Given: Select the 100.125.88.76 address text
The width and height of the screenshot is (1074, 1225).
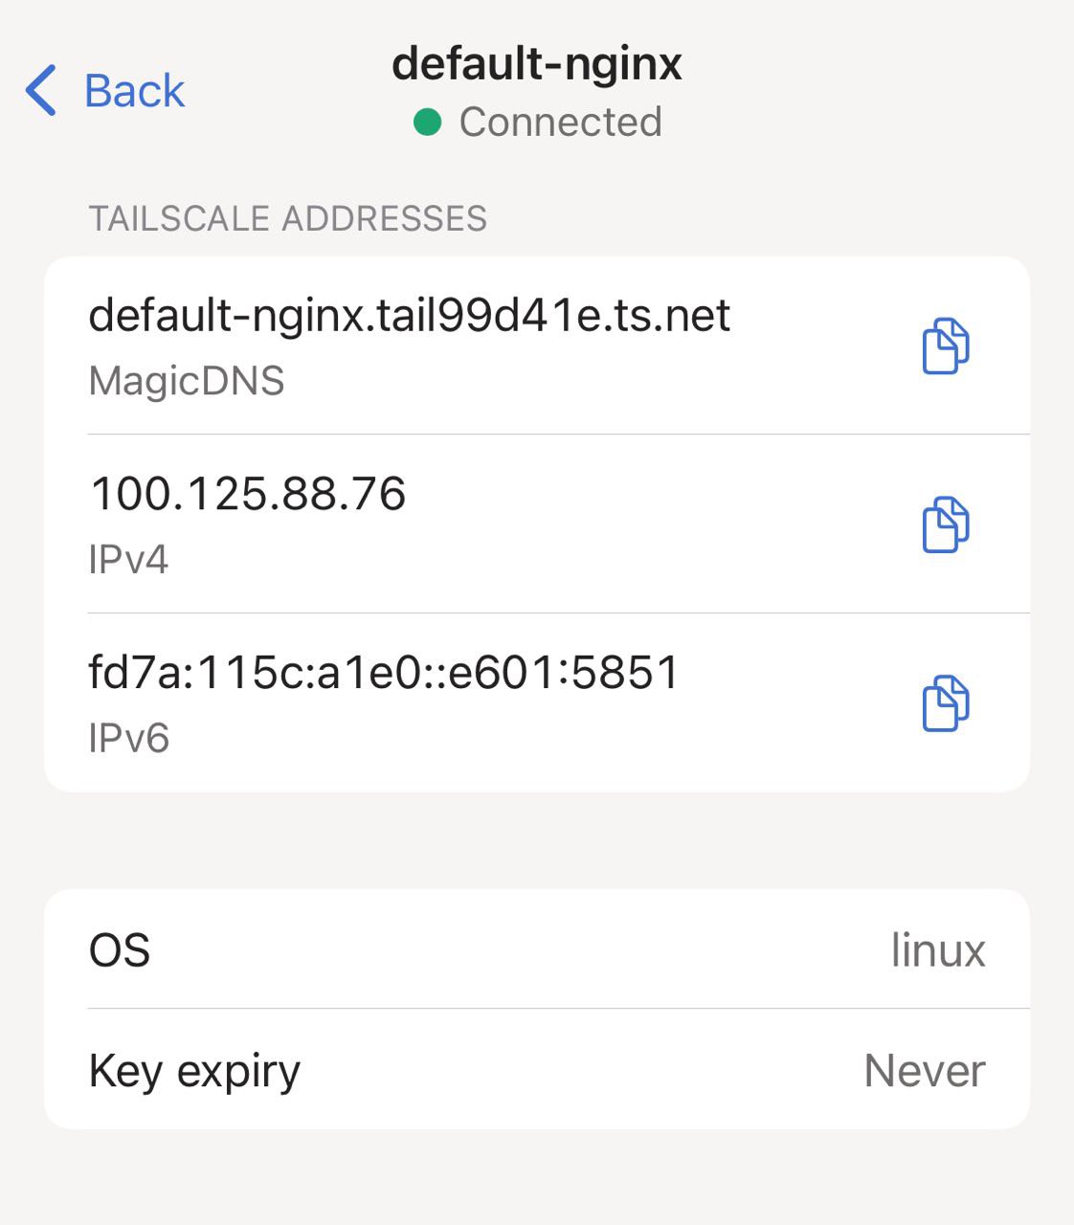Looking at the screenshot, I should (247, 494).
